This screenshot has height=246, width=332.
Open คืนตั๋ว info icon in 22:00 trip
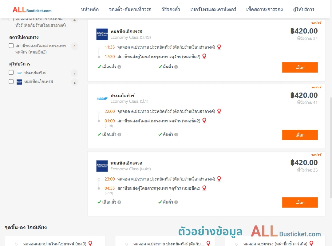tap(176, 135)
